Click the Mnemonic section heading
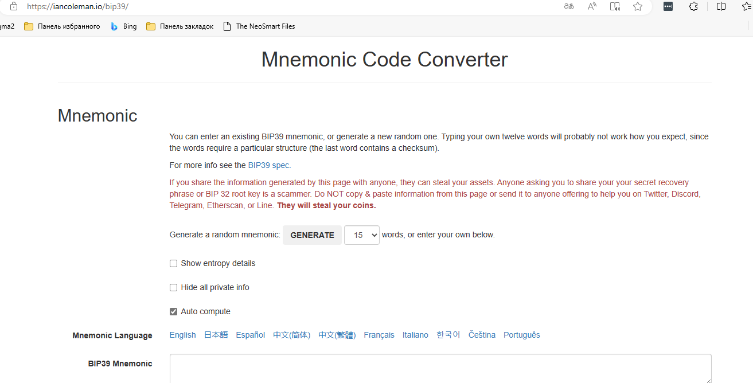The height and width of the screenshot is (383, 753). click(97, 116)
